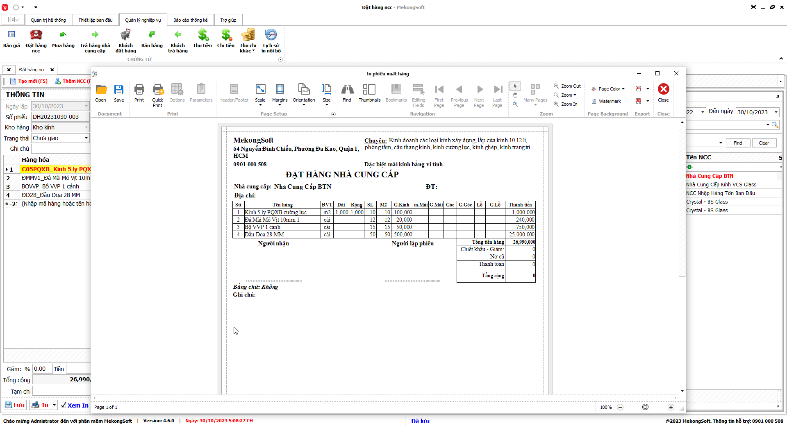Click the Clear button

tap(764, 143)
